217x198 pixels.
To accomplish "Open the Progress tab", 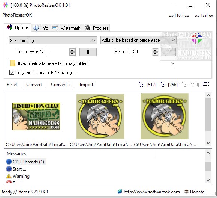I will [96, 28].
